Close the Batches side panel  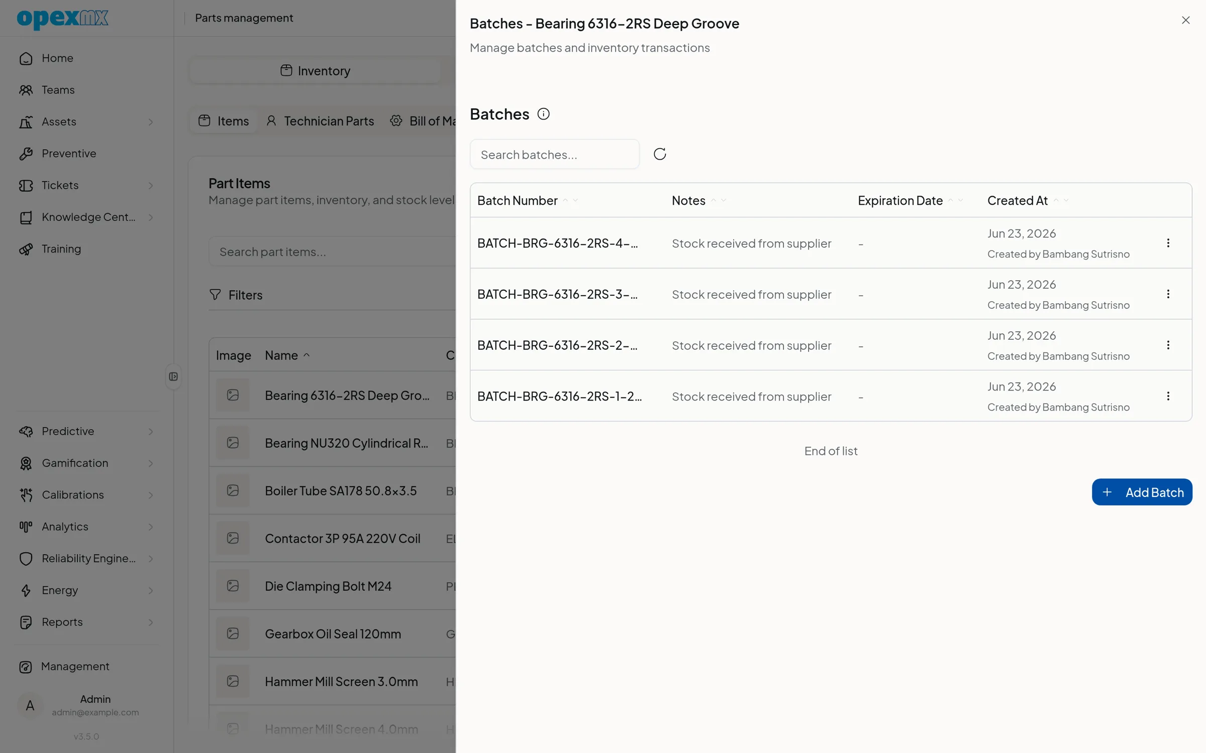tap(1185, 20)
